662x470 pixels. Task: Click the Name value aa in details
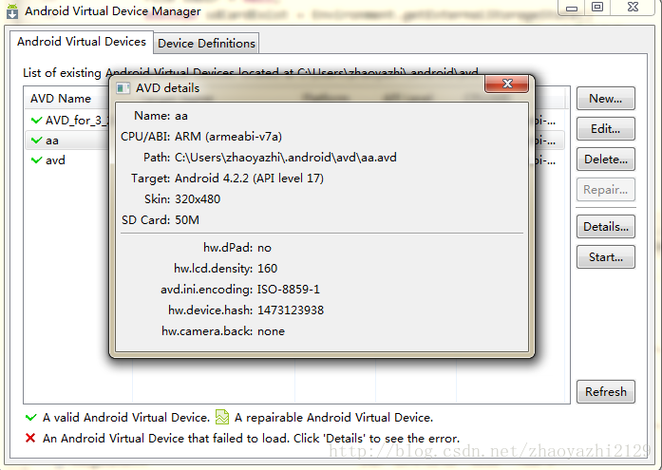click(181, 116)
